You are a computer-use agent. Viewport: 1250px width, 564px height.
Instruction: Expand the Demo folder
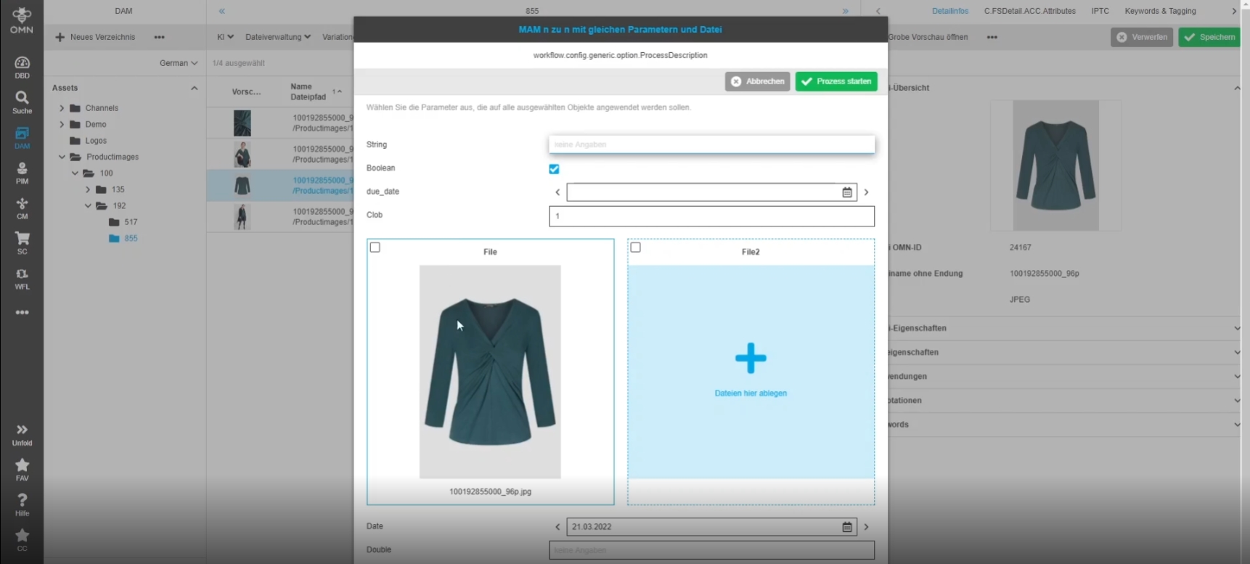[x=62, y=124]
